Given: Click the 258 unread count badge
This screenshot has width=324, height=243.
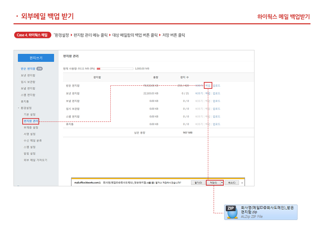Looking at the screenshot, I should click(x=39, y=69).
